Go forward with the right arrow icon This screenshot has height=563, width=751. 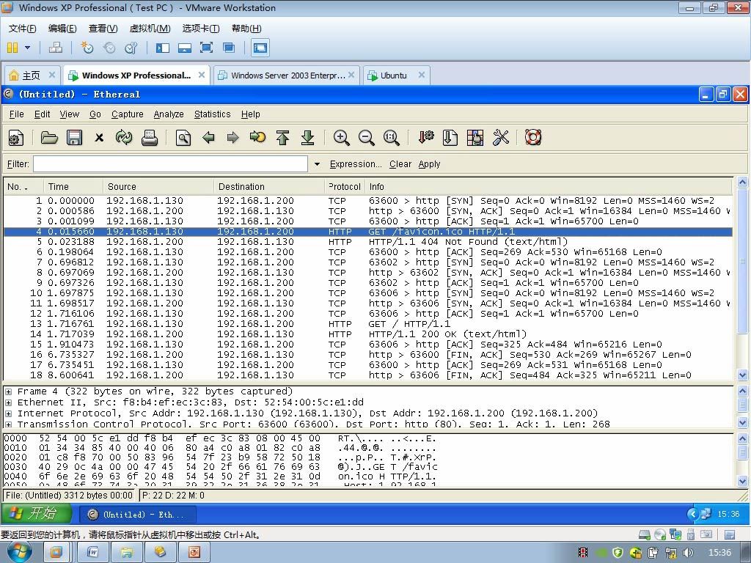[x=232, y=139]
